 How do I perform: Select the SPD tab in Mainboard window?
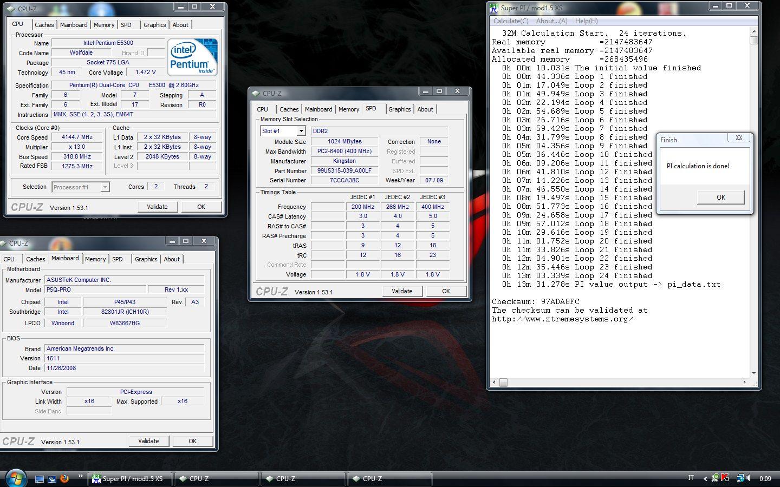[x=118, y=259]
